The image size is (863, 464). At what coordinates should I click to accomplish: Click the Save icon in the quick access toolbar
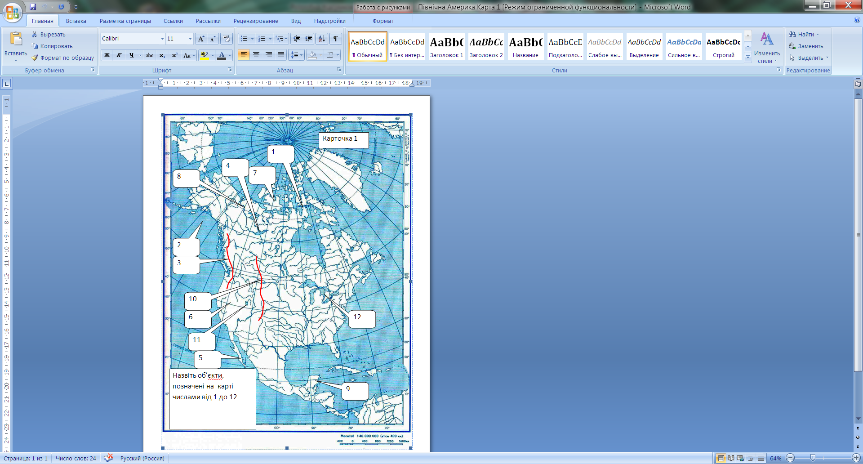coord(33,7)
